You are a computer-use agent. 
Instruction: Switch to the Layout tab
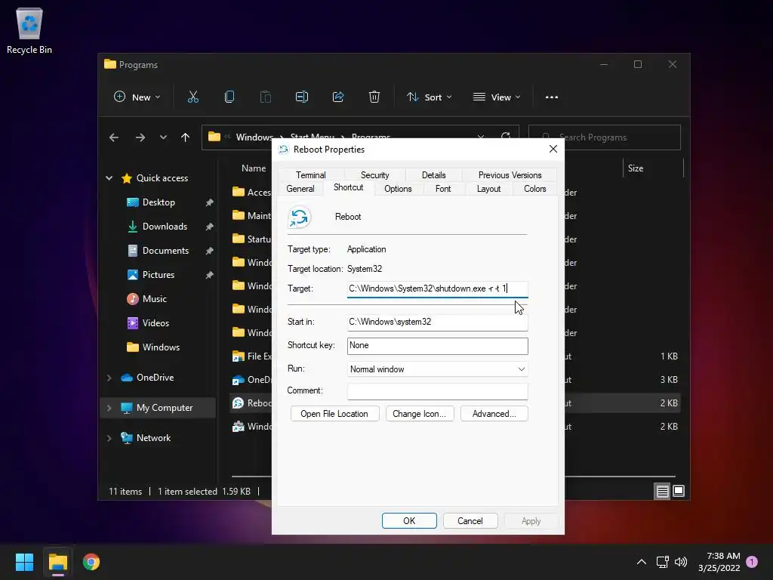[x=488, y=189]
